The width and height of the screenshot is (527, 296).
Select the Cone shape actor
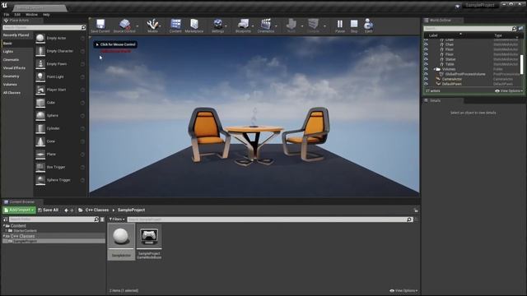(60, 141)
